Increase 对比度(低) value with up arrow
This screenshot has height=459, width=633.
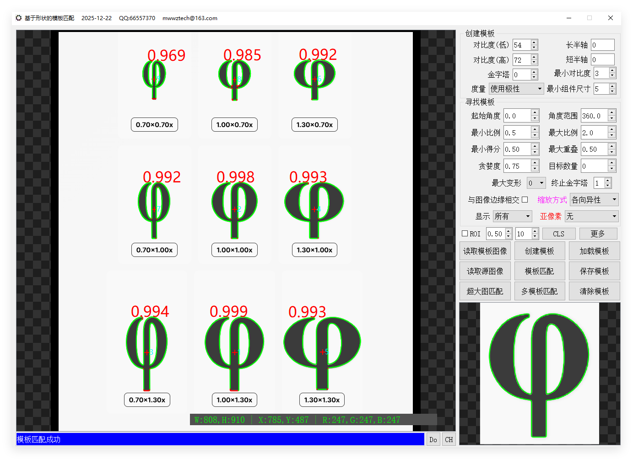point(534,43)
